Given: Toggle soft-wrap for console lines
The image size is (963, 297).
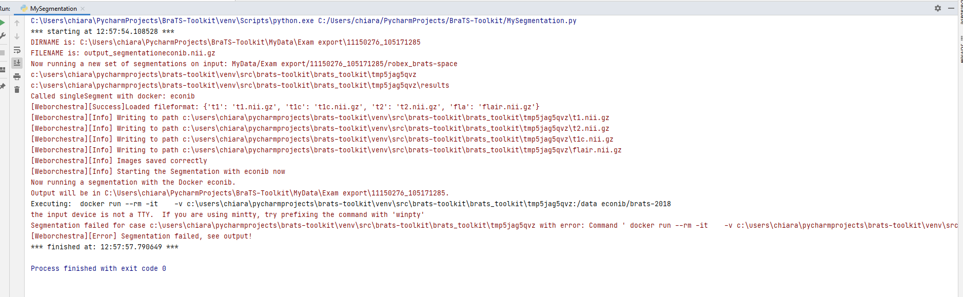Looking at the screenshot, I should click(x=17, y=50).
